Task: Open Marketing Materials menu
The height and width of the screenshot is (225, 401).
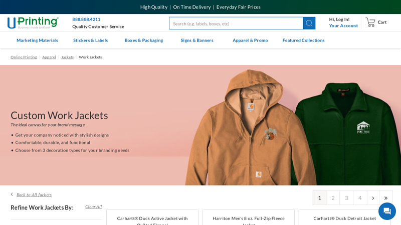Action: [37, 40]
